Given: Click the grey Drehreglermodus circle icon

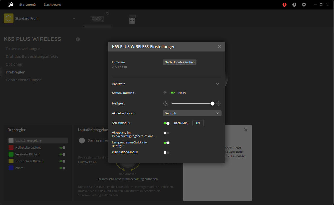Looking at the screenshot, I should coord(82,140).
